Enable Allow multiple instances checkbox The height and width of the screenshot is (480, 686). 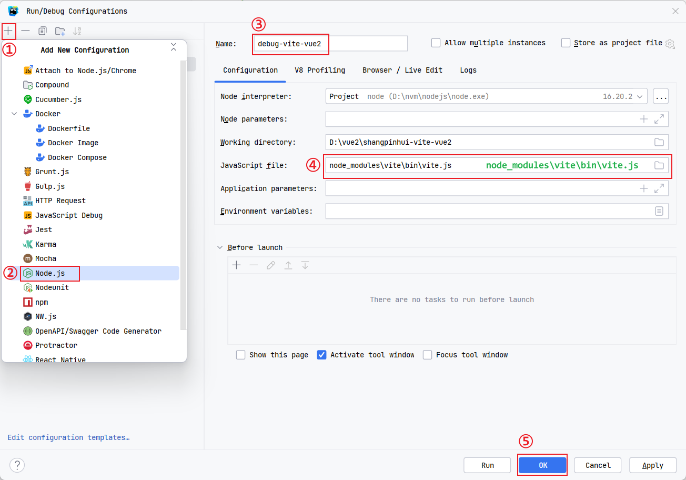[x=436, y=43]
